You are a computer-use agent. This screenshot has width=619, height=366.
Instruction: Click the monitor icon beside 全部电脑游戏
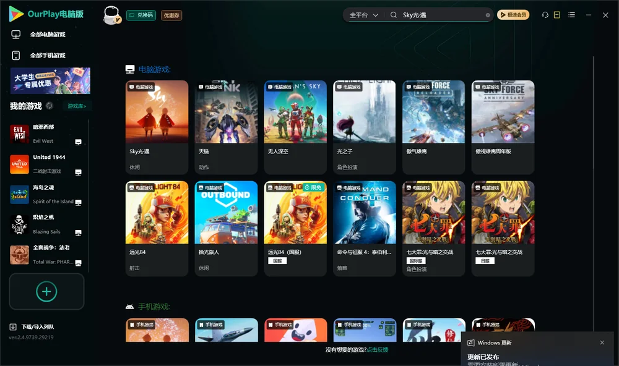tap(16, 35)
